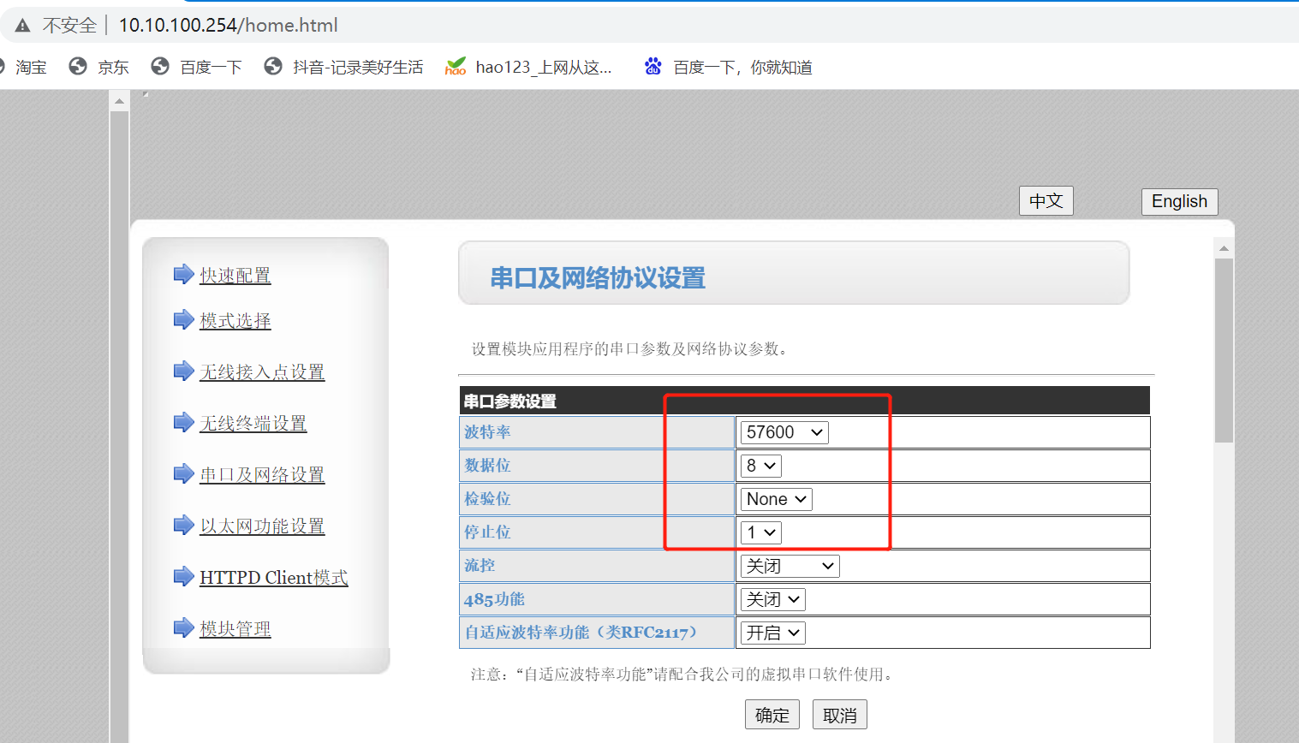Image resolution: width=1299 pixels, height=743 pixels.
Task: Toggle the flow control (流控) dropdown
Action: pyautogui.click(x=790, y=566)
